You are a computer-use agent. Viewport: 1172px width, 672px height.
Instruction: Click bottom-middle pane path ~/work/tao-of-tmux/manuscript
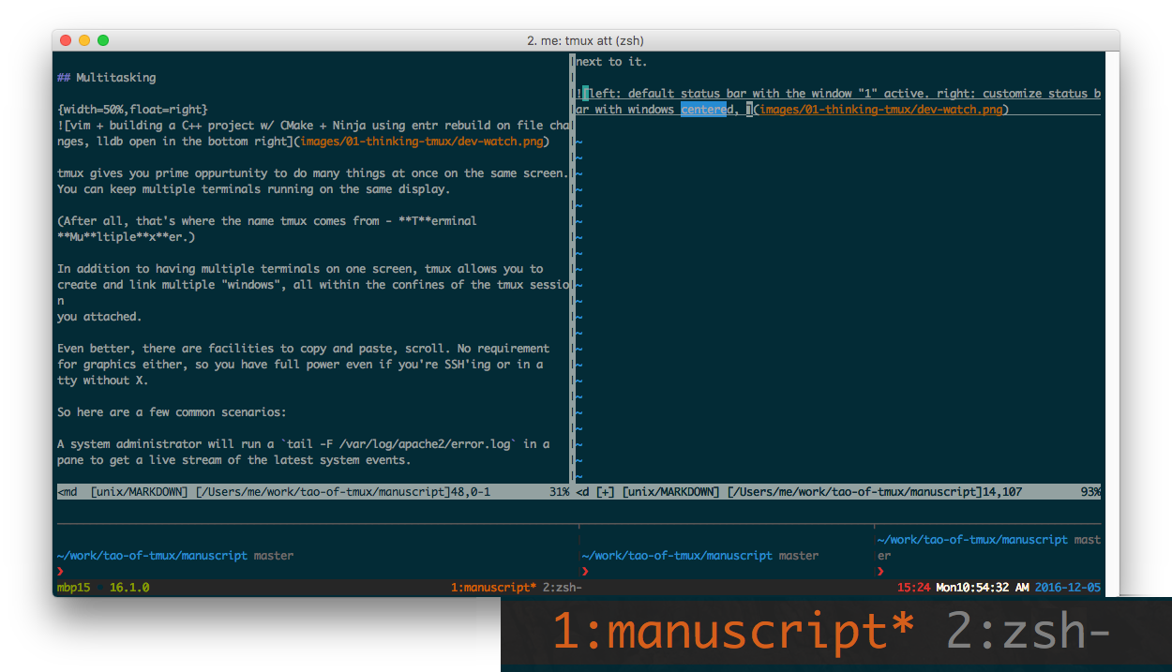pyautogui.click(x=677, y=556)
